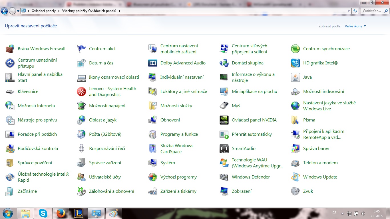This screenshot has width=390, height=219.
Task: Open the Programy a funkce link
Action: click(179, 134)
